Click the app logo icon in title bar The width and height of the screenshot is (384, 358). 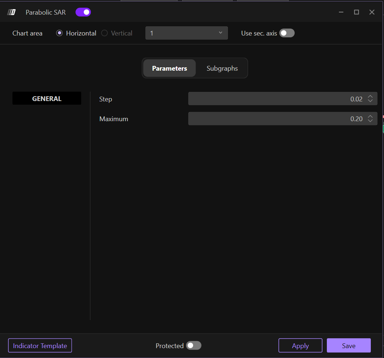11,12
